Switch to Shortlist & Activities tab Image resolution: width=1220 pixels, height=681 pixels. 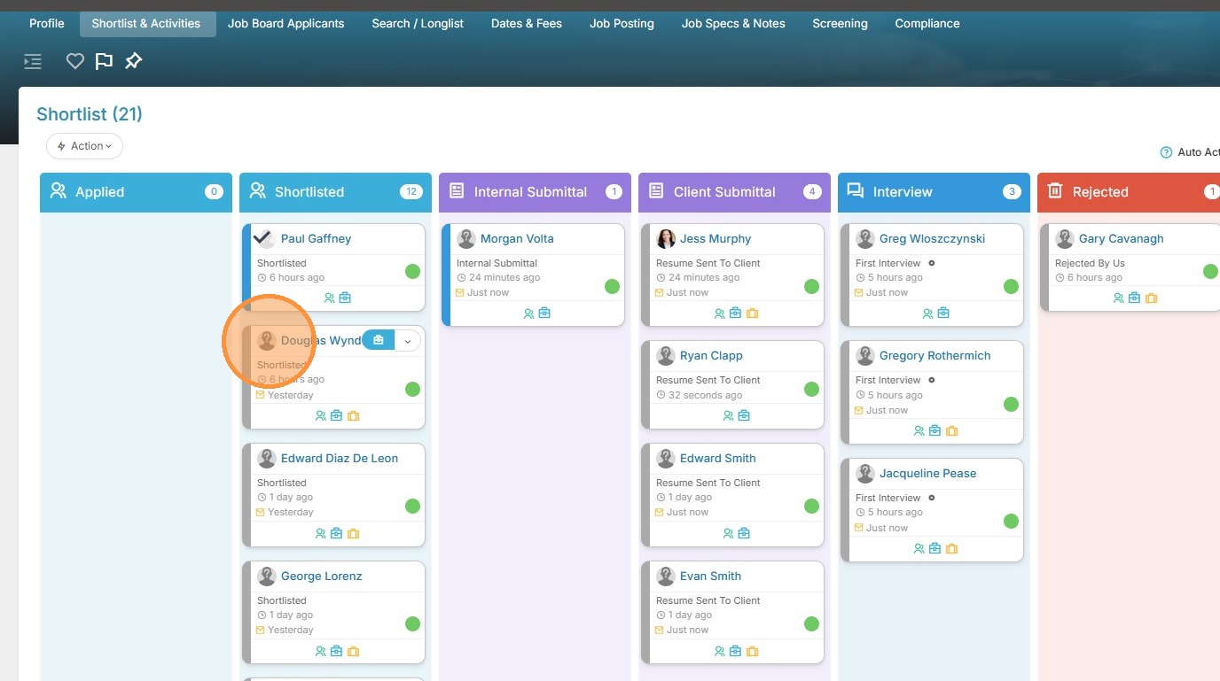(146, 24)
